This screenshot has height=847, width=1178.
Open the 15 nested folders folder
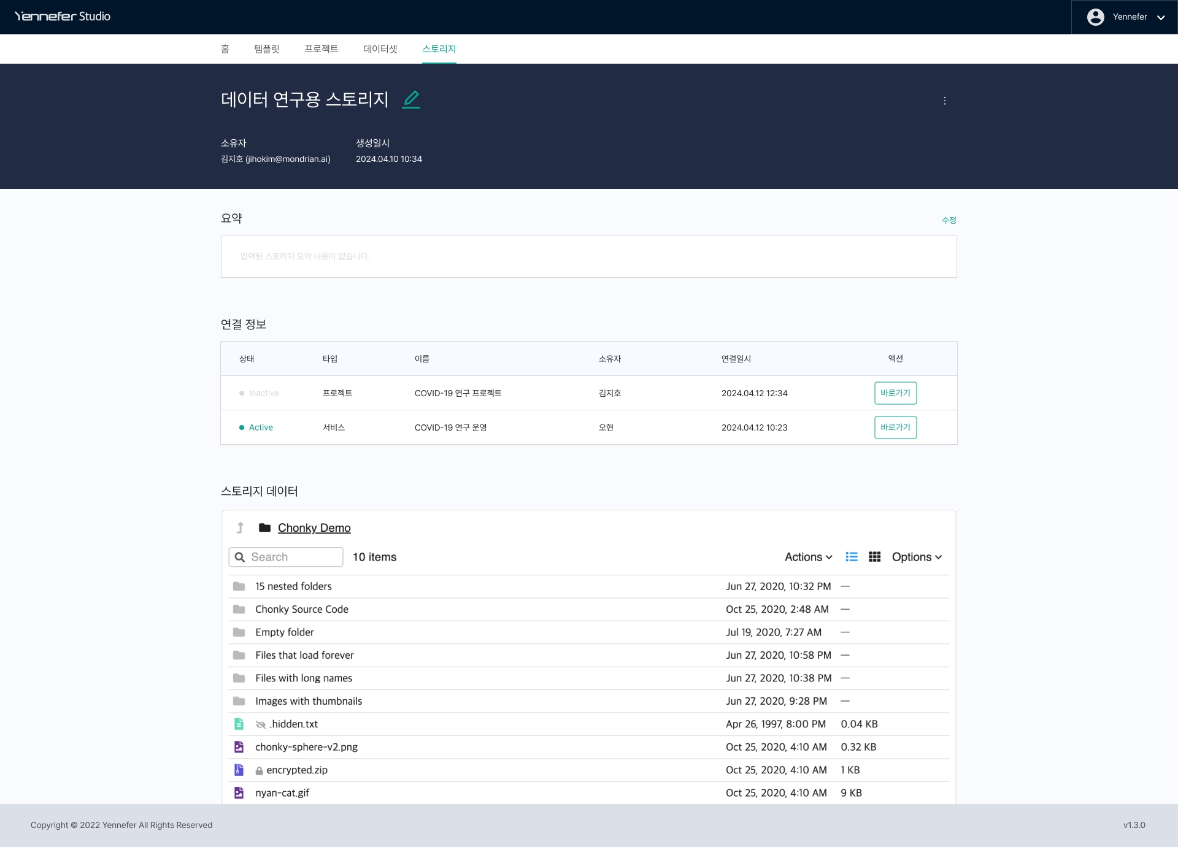coord(293,586)
